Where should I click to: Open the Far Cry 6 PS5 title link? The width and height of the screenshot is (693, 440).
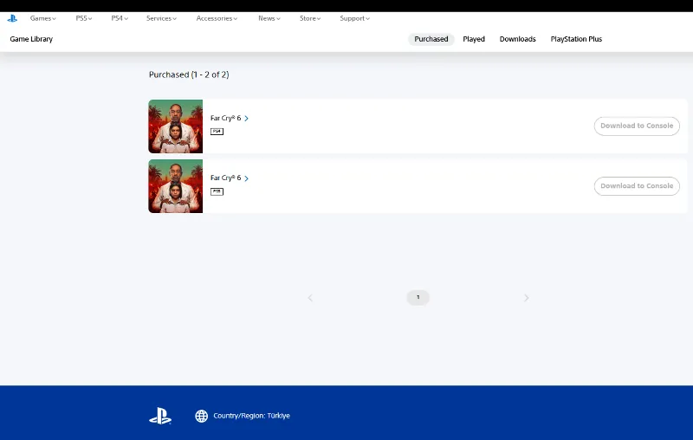pos(230,178)
